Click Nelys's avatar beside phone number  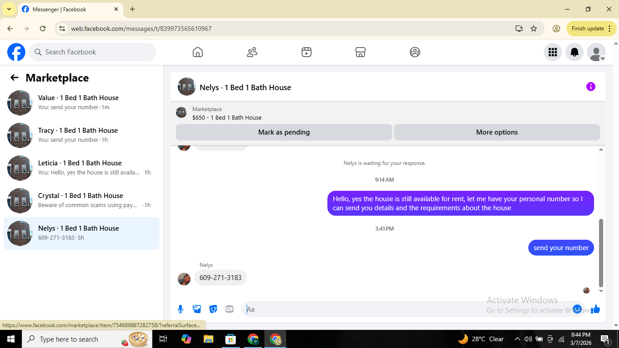tap(184, 279)
